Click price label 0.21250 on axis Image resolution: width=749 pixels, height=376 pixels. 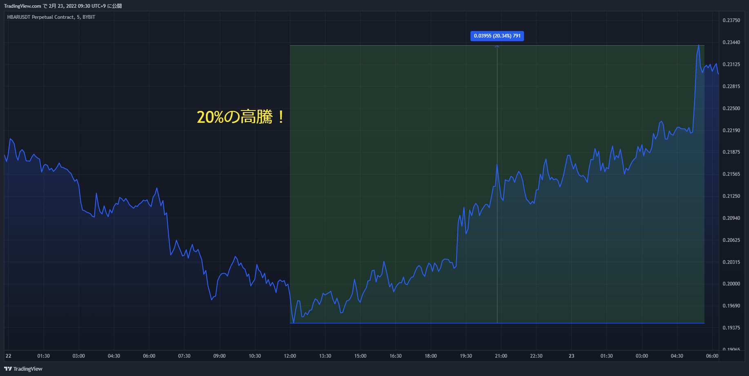[731, 196]
